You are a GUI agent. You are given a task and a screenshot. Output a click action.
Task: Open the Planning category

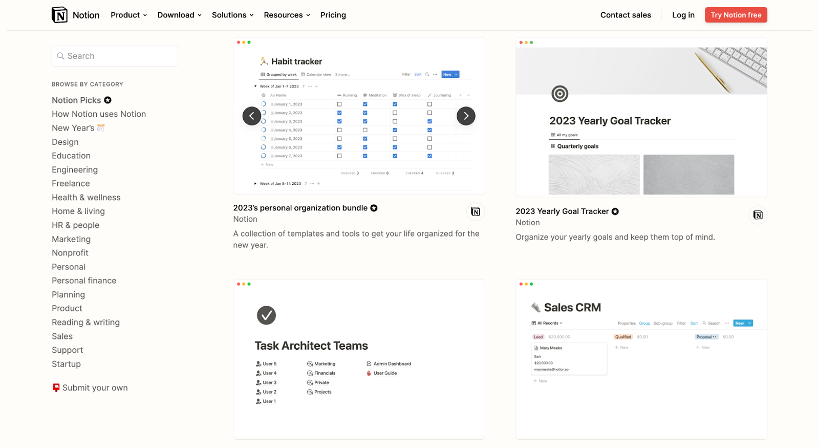pos(68,294)
